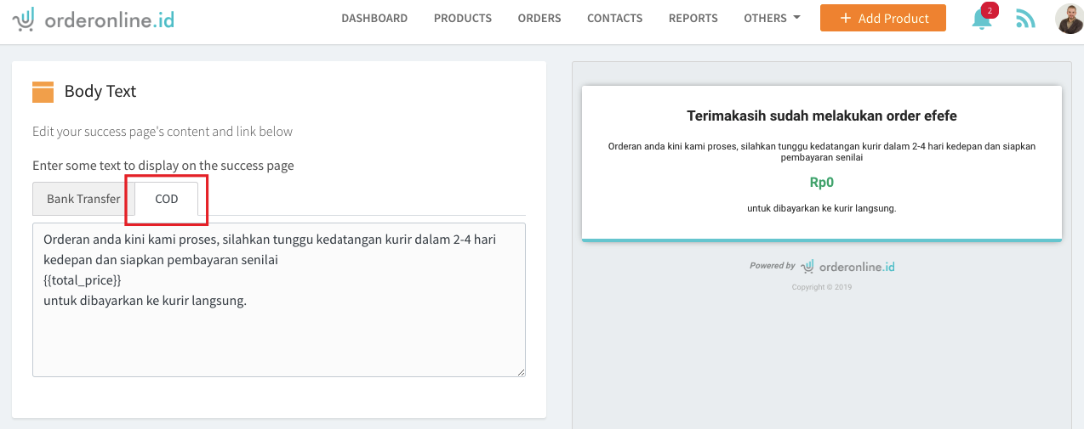The width and height of the screenshot is (1084, 429).
Task: Expand the OTHERS dropdown menu
Action: (x=771, y=18)
